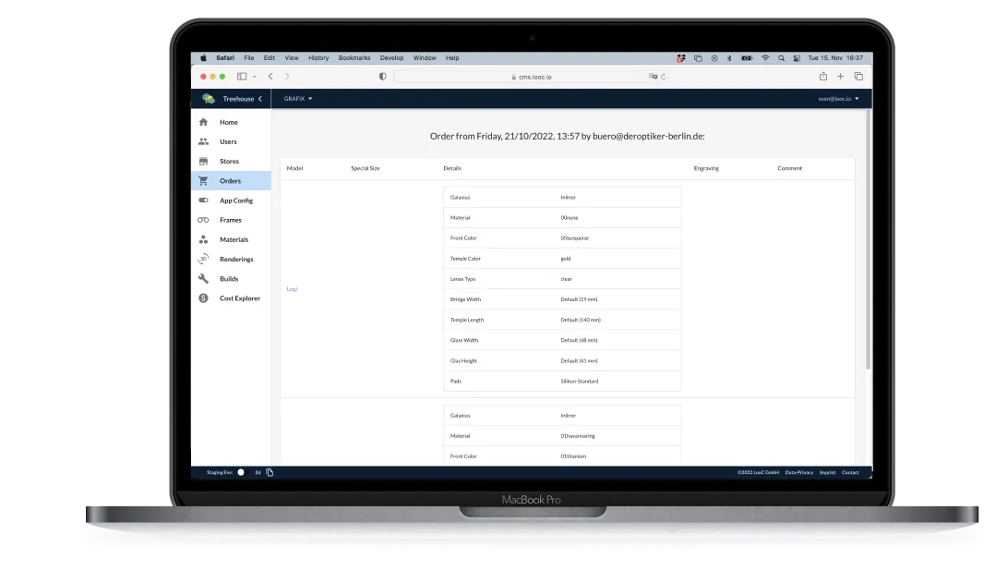Open the sven@looc.io user dropdown
The image size is (1008, 571).
tap(838, 99)
